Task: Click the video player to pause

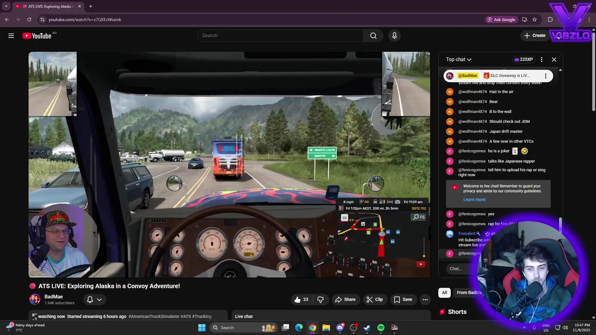Action: tap(229, 165)
